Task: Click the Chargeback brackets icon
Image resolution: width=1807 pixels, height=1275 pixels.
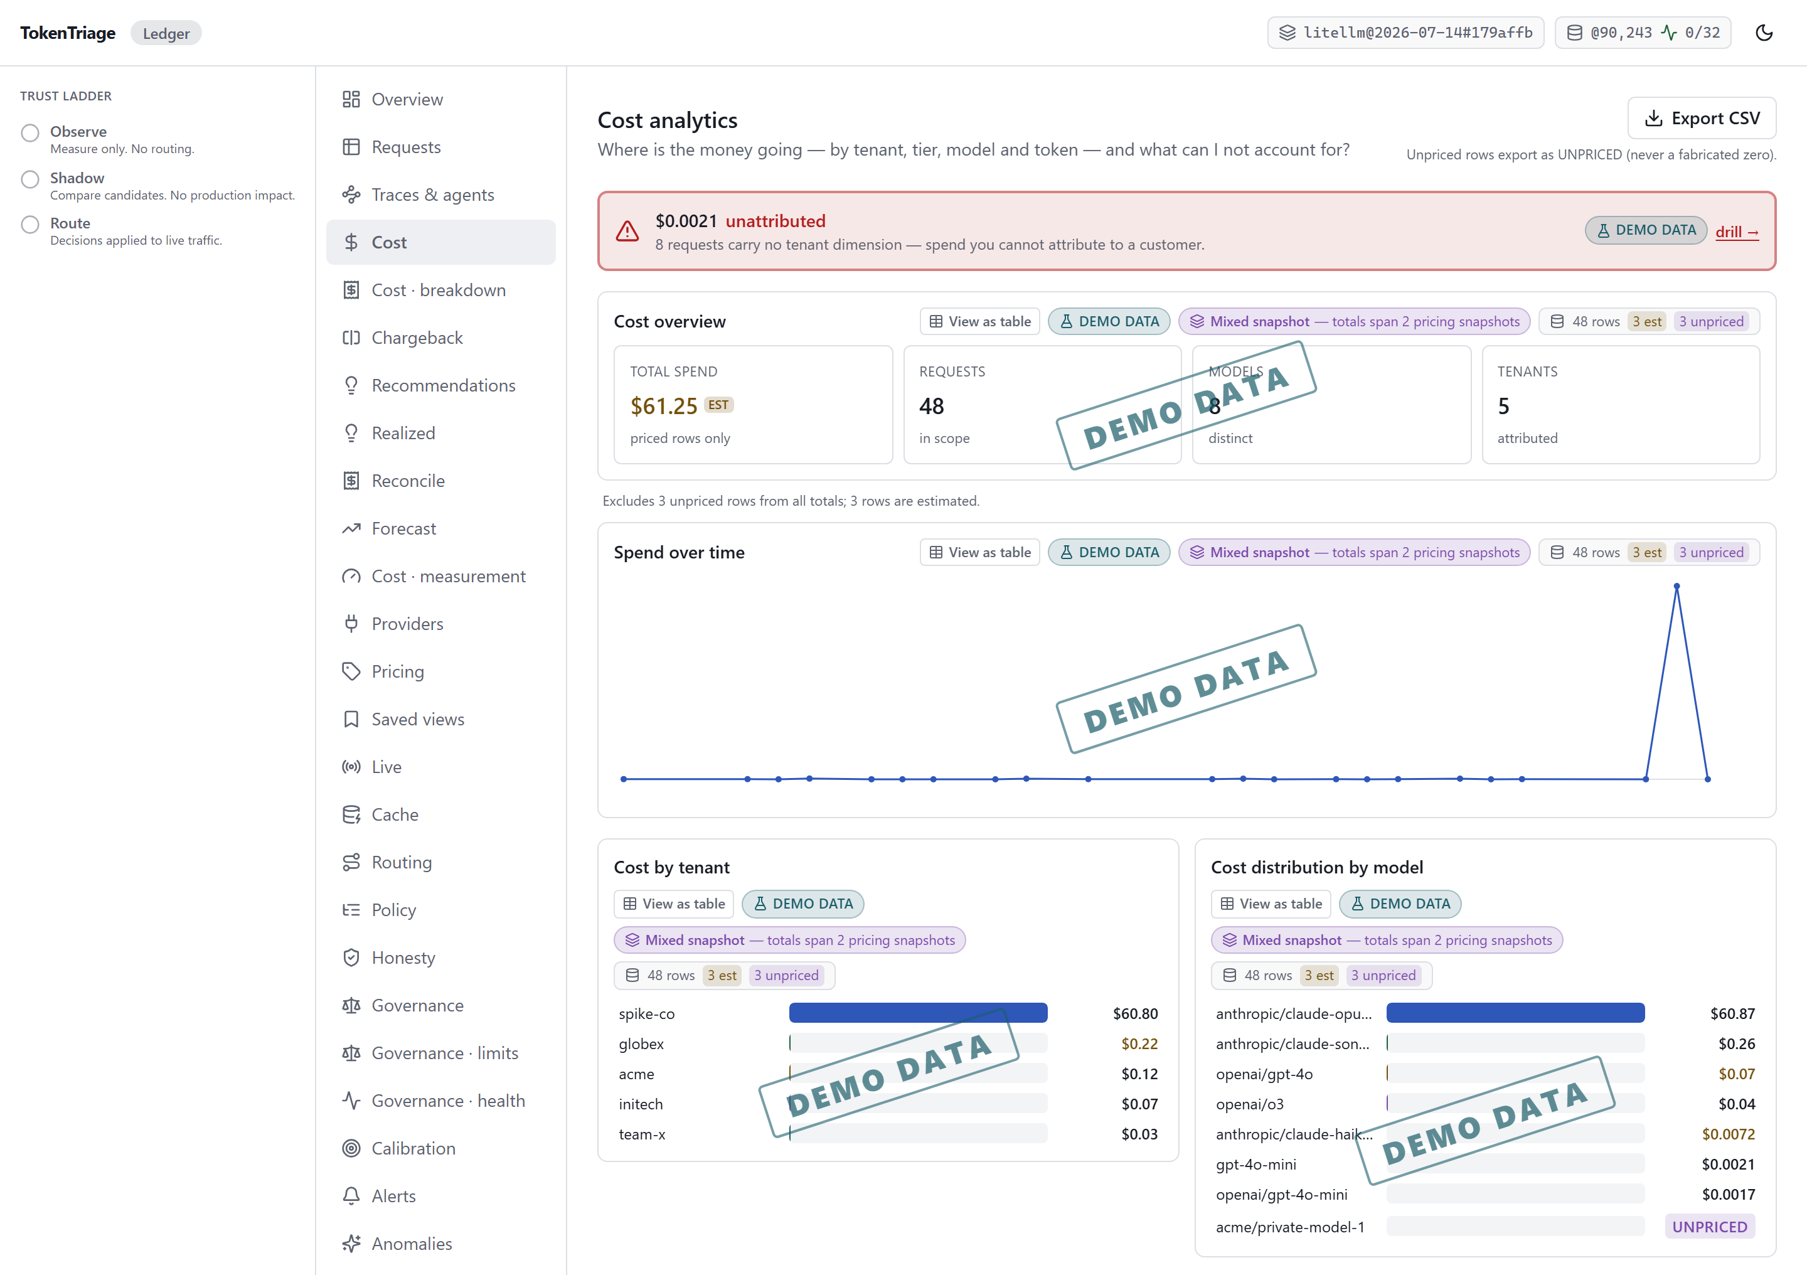Action: coord(351,338)
